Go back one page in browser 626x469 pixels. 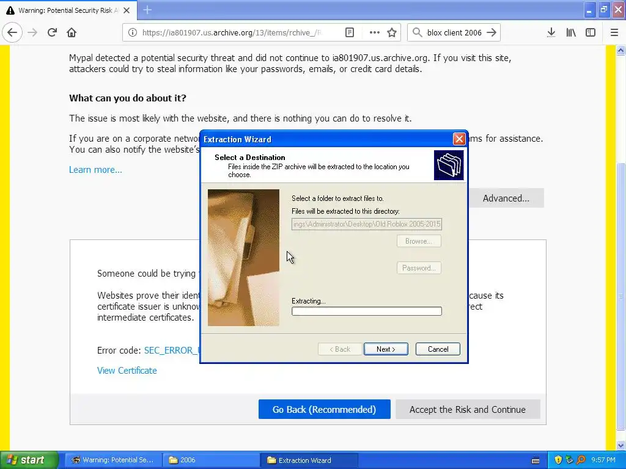(x=12, y=32)
